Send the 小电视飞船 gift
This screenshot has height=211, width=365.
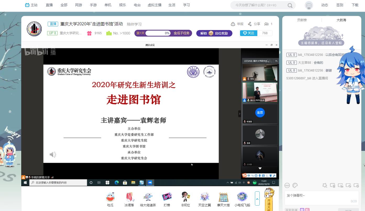point(242,200)
